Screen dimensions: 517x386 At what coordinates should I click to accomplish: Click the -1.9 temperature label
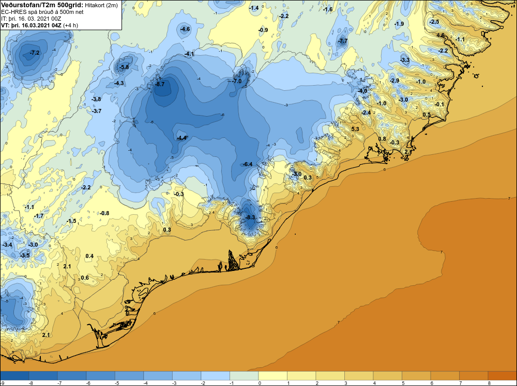point(399,24)
